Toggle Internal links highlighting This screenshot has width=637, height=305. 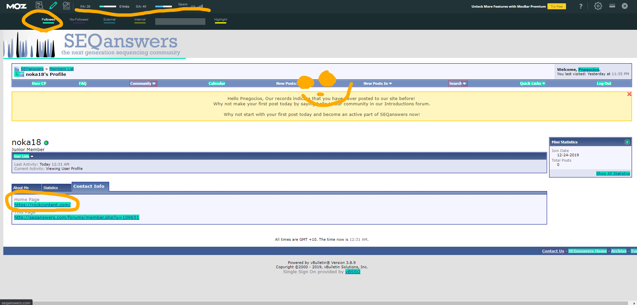(140, 21)
